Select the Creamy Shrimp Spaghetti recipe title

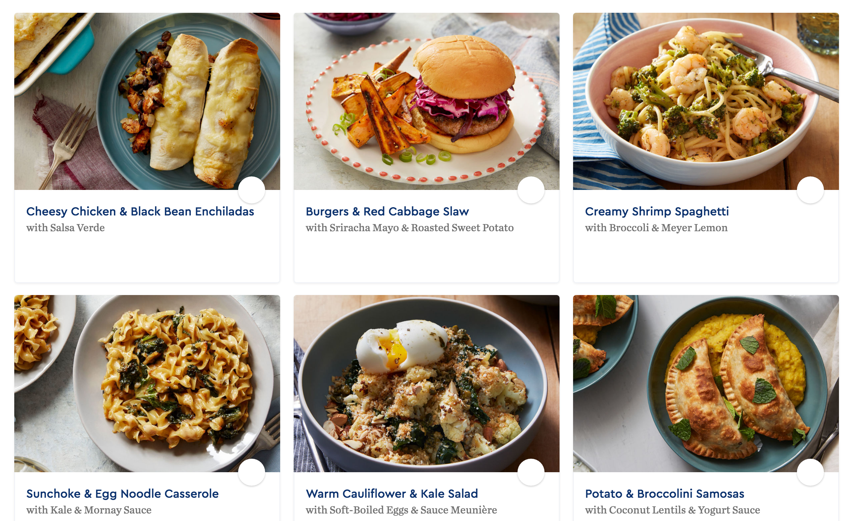(657, 212)
